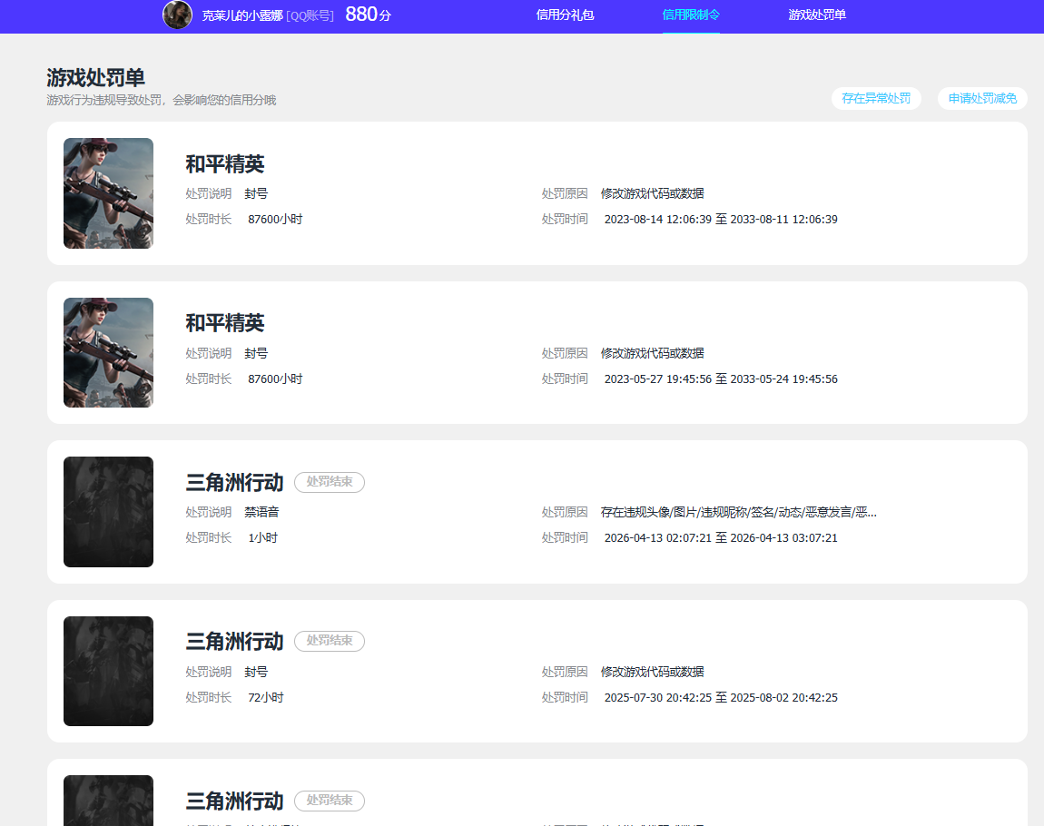Viewport: 1044px width, 826px height.
Task: Click the 处罚结束 badge on the 禁语音 card
Action: click(x=330, y=482)
